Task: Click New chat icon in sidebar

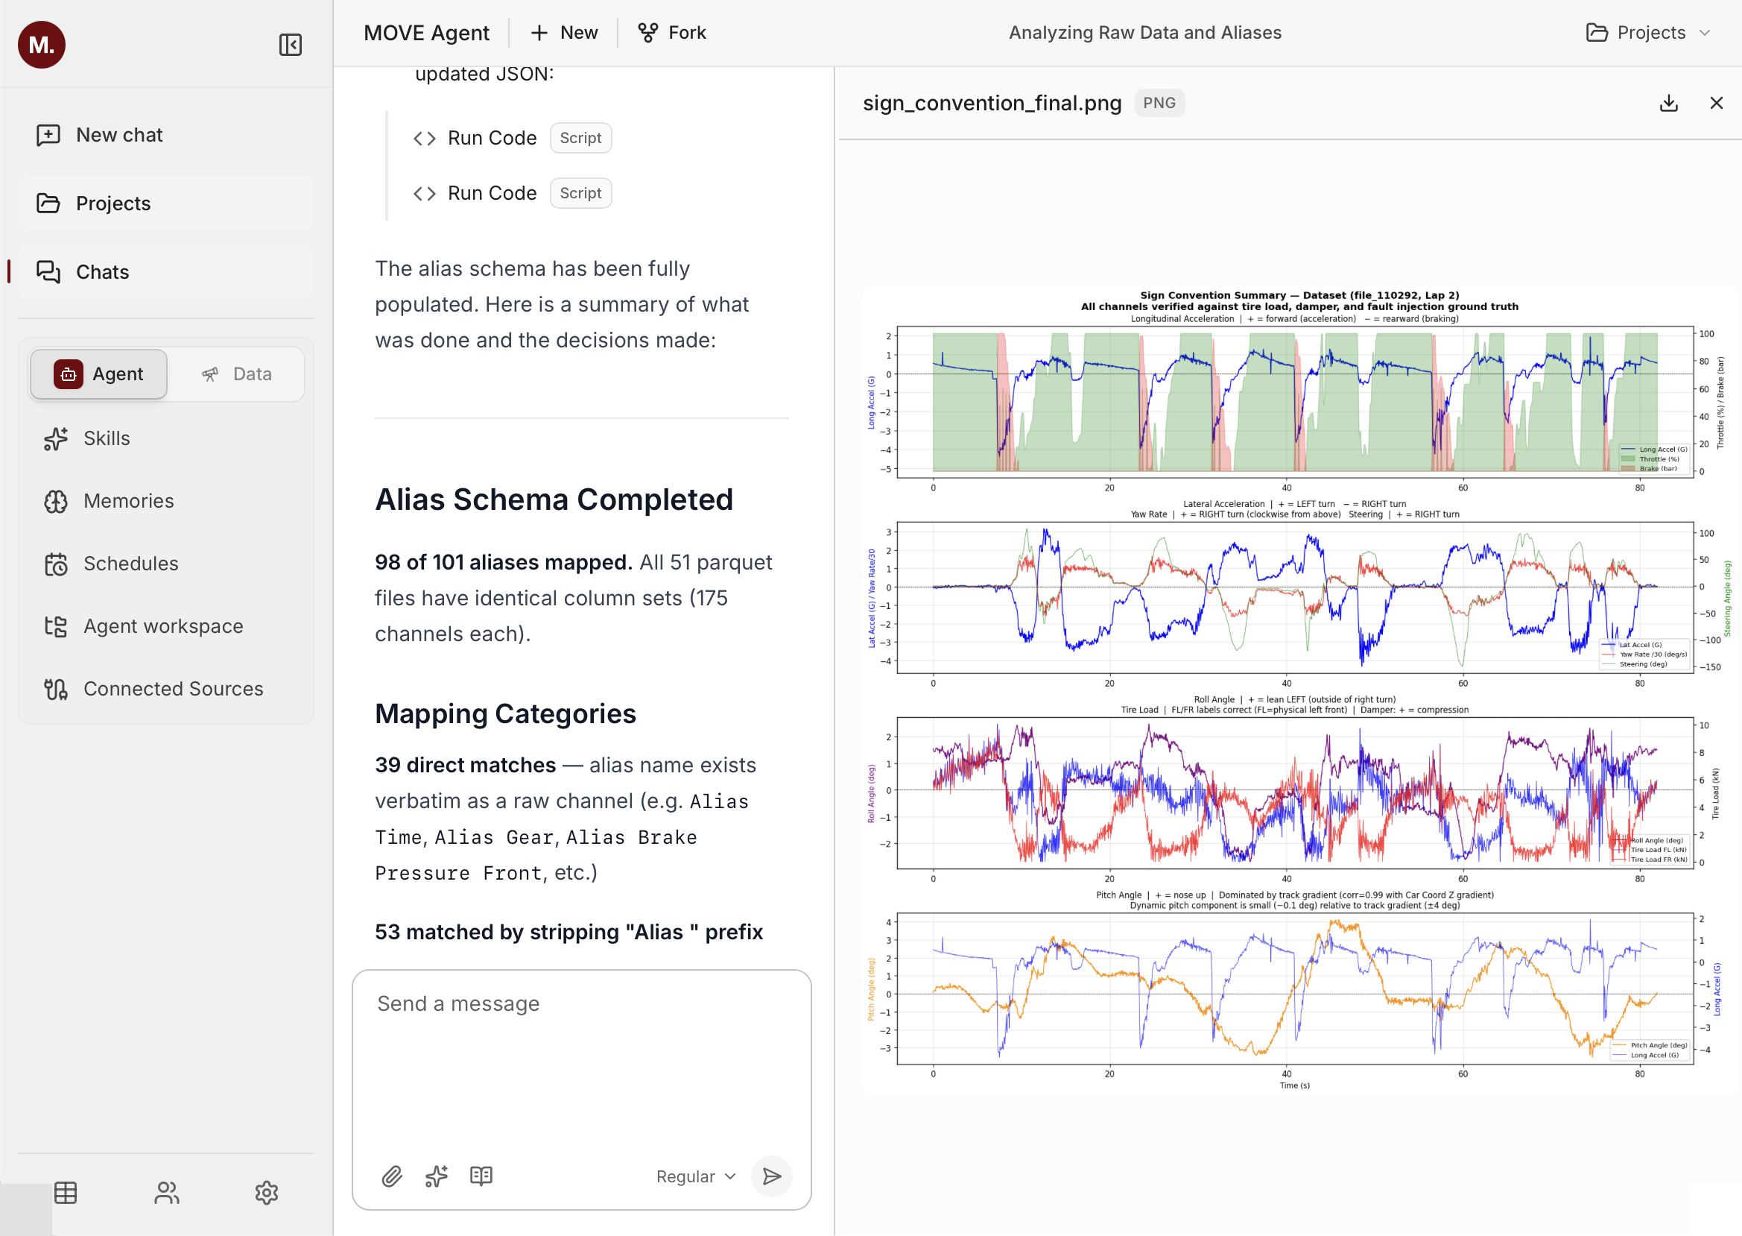Action: click(48, 135)
